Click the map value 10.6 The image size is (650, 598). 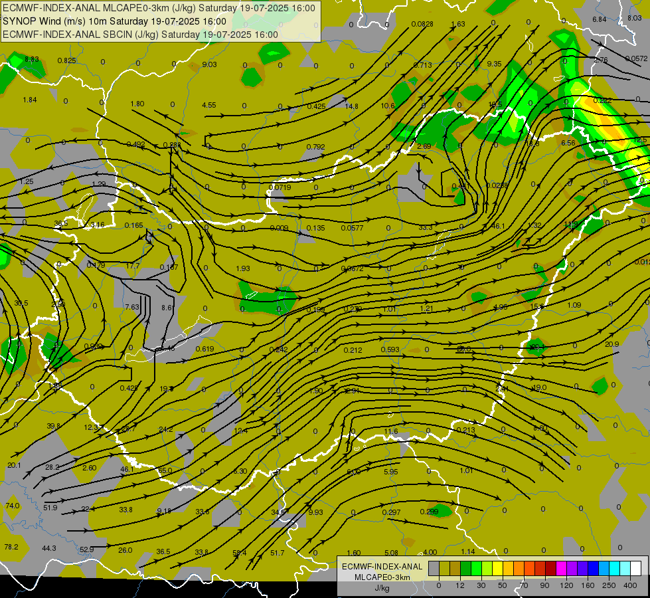(x=388, y=106)
